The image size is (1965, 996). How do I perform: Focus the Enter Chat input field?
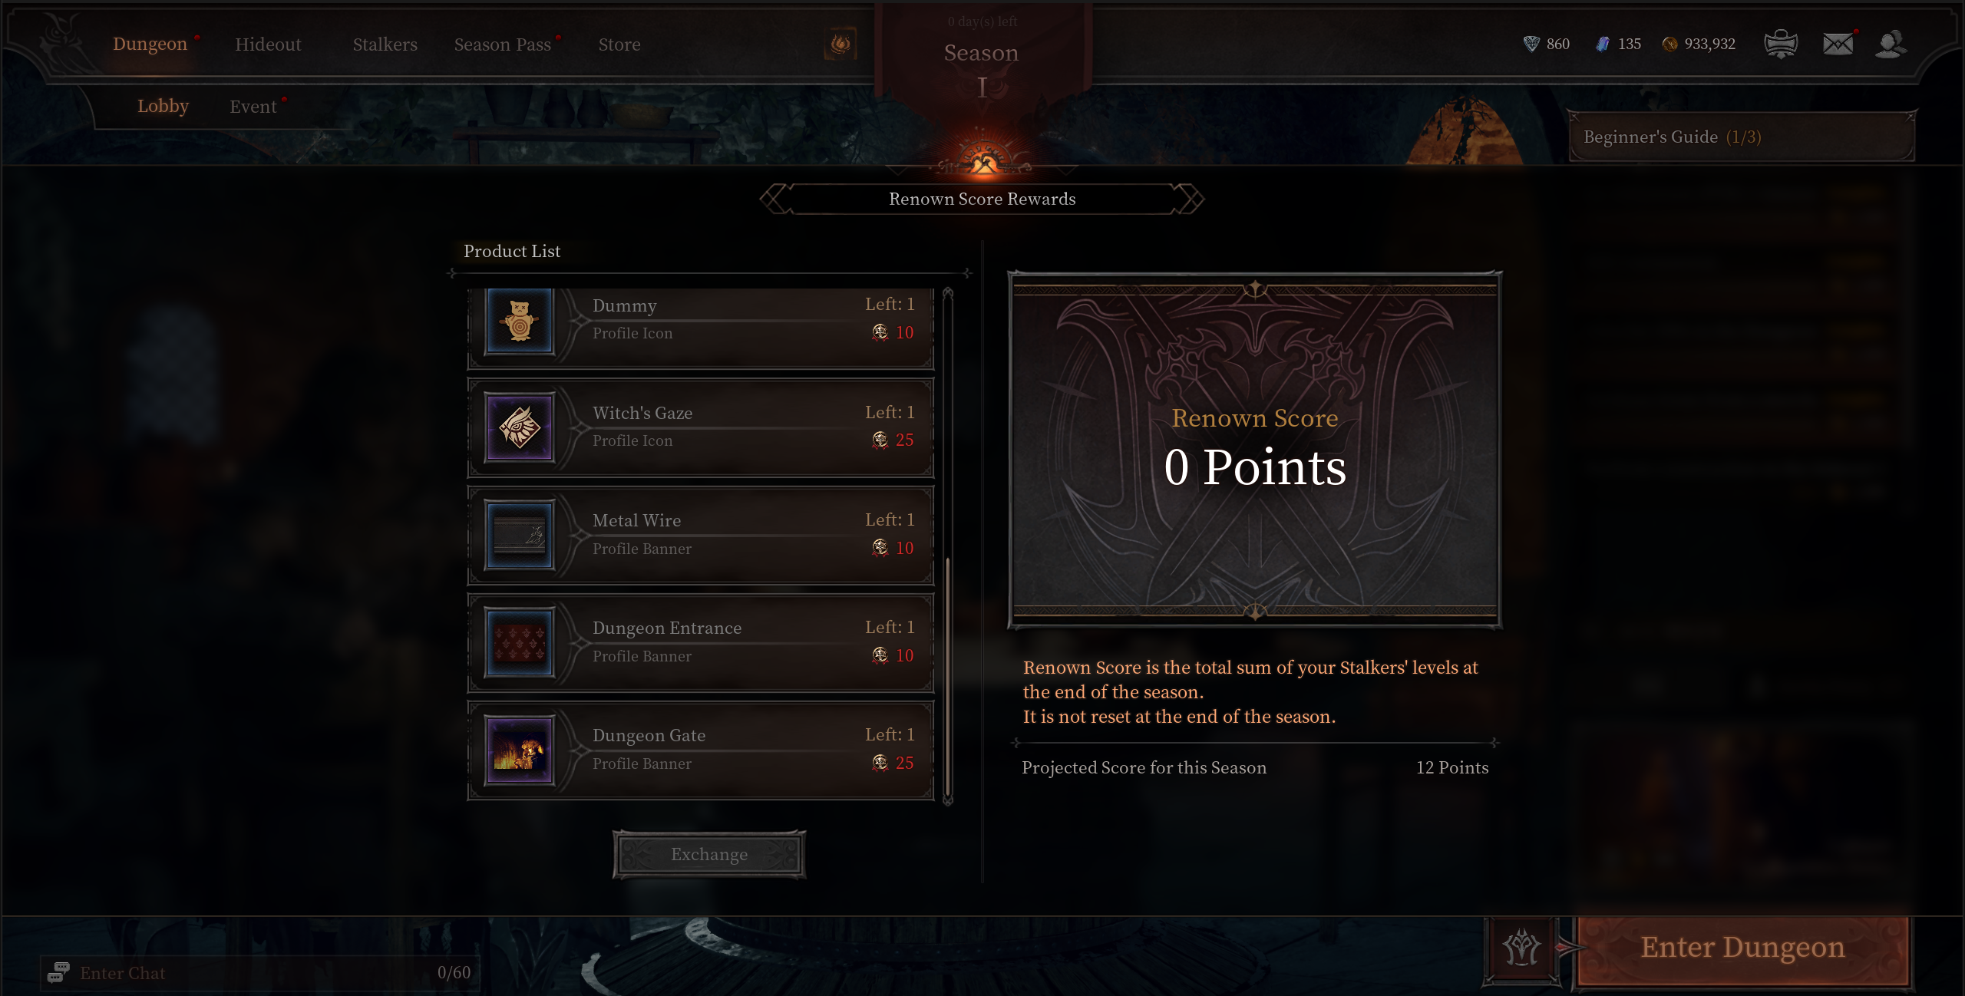(x=259, y=972)
